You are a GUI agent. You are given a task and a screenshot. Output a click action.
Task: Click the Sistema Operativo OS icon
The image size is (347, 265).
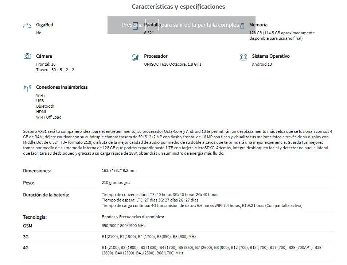click(x=243, y=57)
